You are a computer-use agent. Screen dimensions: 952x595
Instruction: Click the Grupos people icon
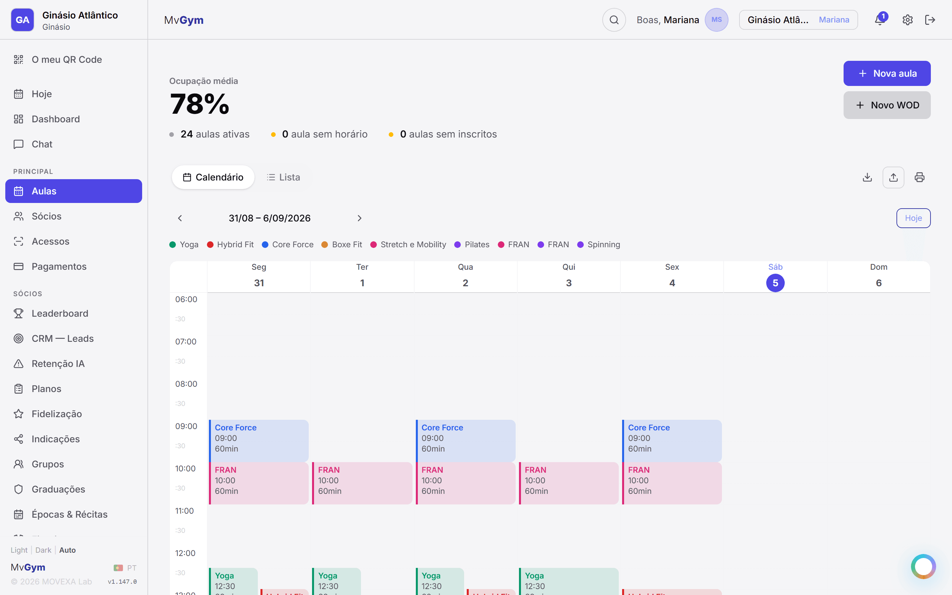pyautogui.click(x=19, y=464)
